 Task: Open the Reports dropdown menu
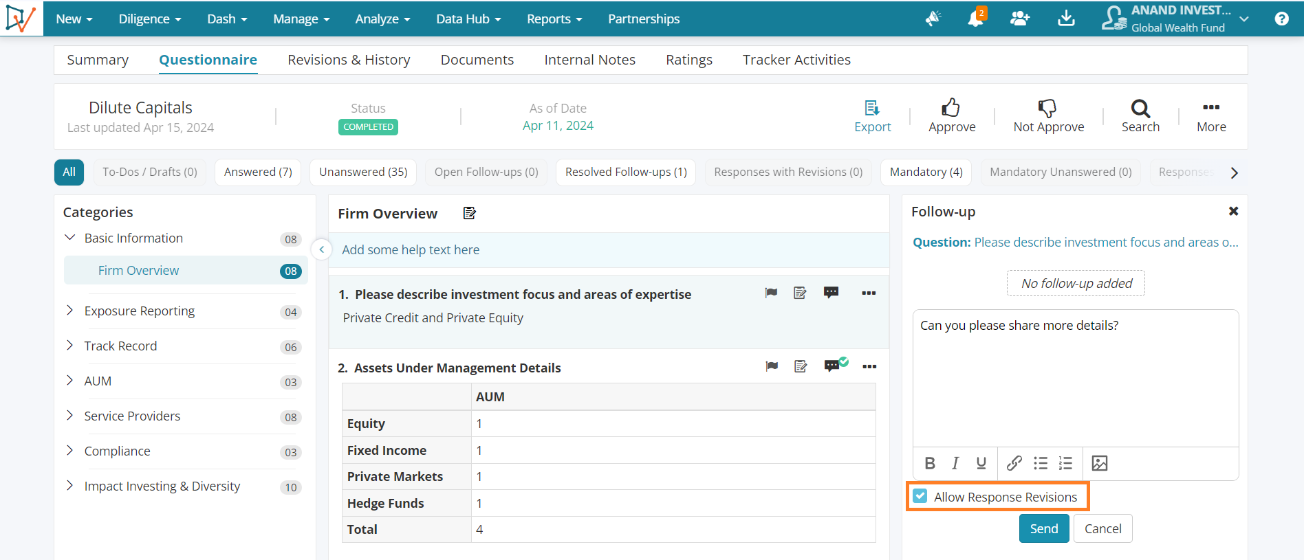(x=554, y=19)
